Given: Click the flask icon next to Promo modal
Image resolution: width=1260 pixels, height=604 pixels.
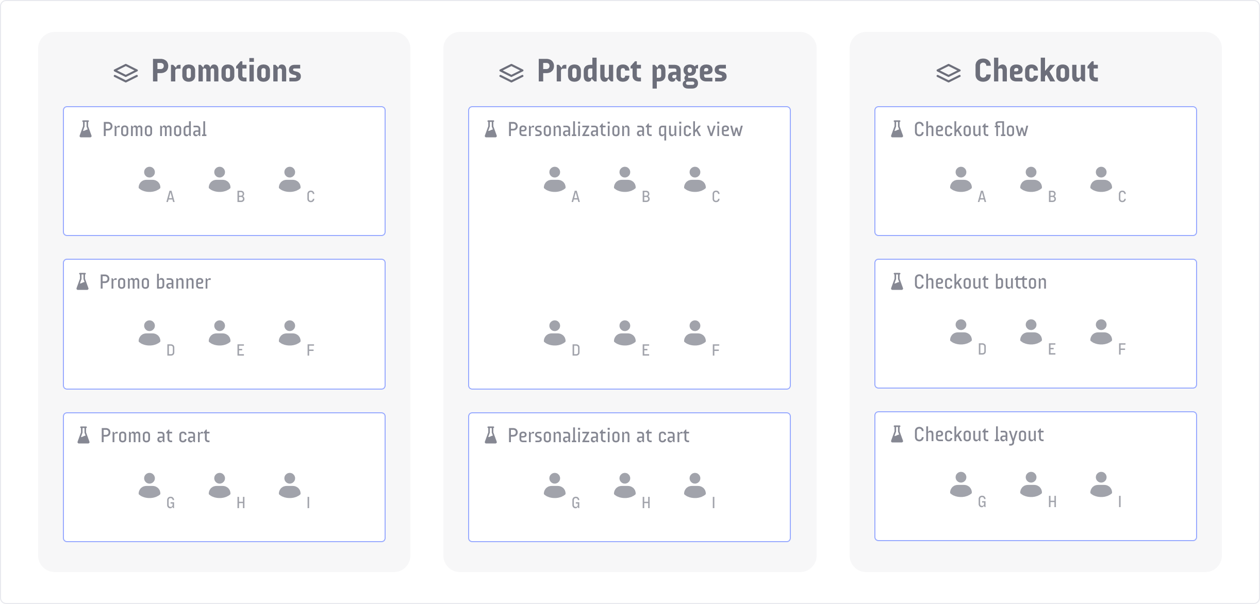Looking at the screenshot, I should point(86,129).
